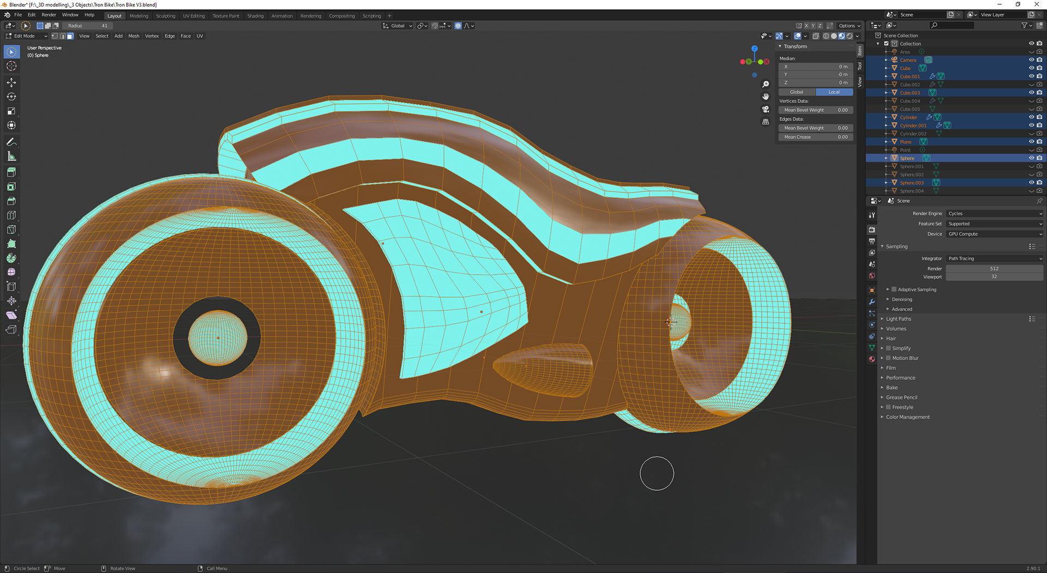Enable the Motion Blur checkbox

click(x=888, y=358)
